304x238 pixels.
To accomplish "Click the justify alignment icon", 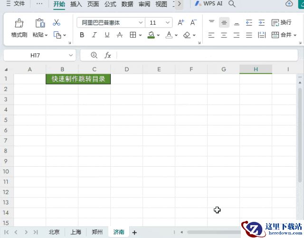I will click(249, 35).
